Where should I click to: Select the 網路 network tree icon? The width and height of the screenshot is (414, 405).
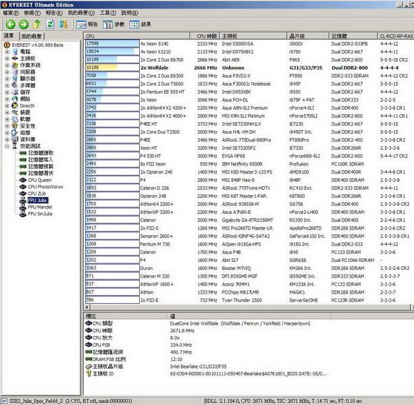point(16,99)
